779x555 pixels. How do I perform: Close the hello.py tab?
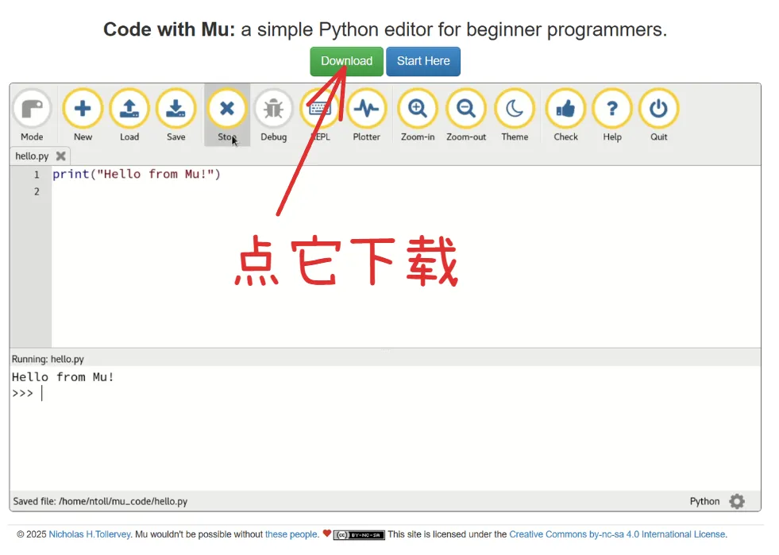(60, 156)
